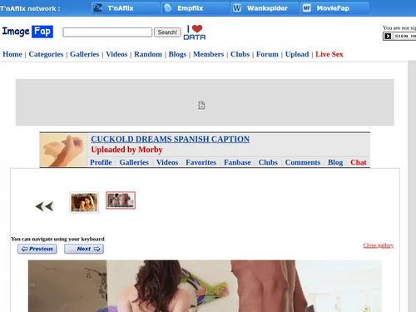Click the search input field

coord(107,32)
